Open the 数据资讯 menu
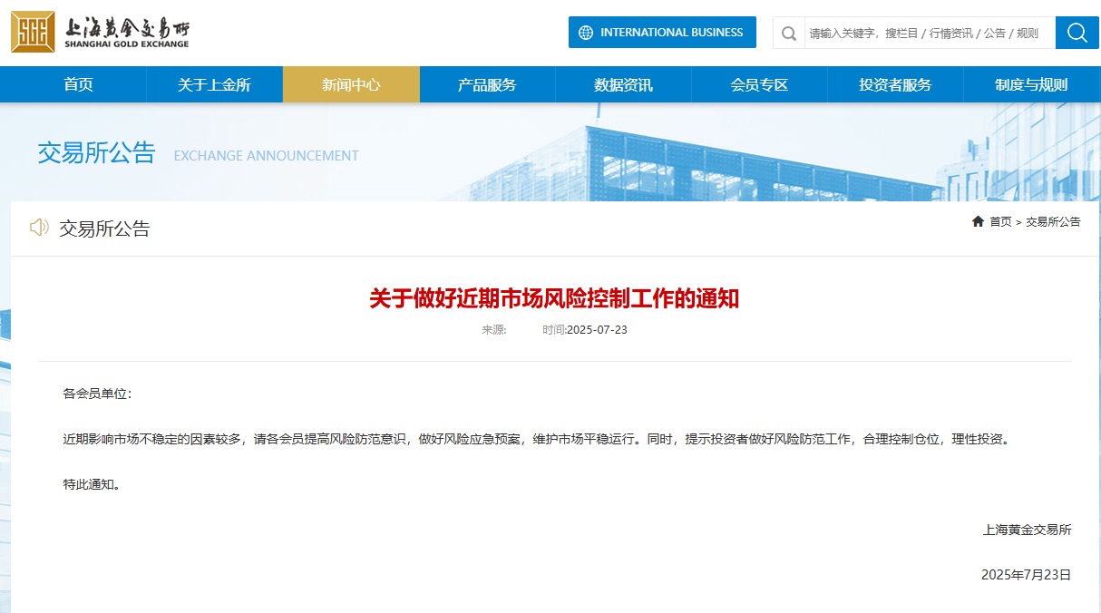This screenshot has height=613, width=1101. 623,85
